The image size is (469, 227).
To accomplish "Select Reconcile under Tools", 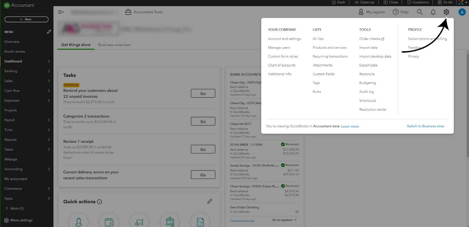I will pyautogui.click(x=367, y=74).
